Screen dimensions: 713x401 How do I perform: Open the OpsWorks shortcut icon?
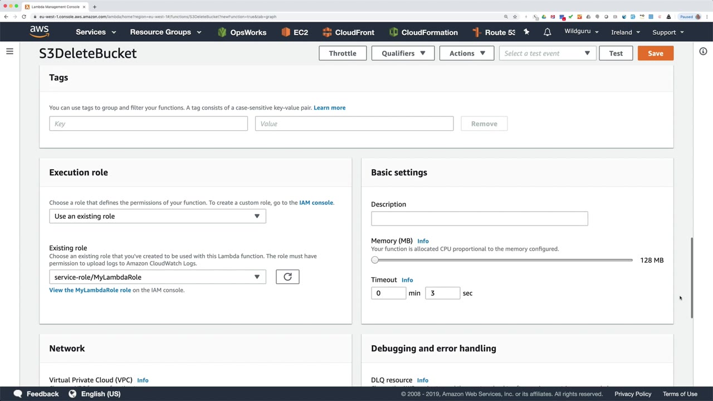point(222,32)
